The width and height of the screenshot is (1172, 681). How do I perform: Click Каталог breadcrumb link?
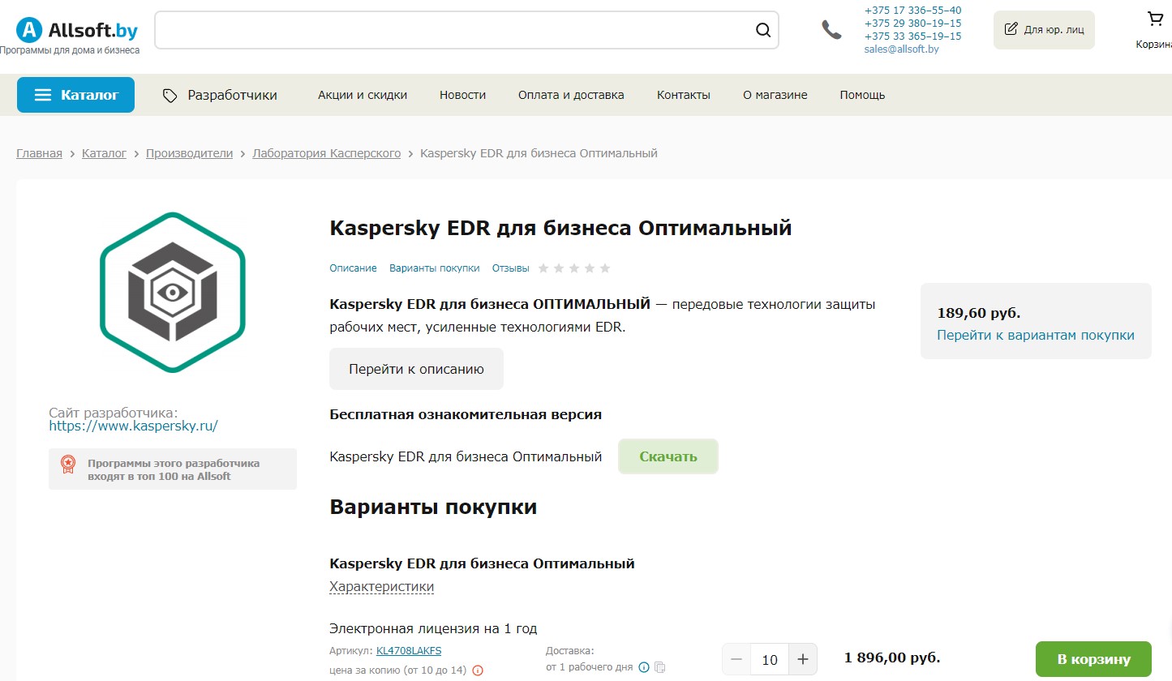pos(104,153)
